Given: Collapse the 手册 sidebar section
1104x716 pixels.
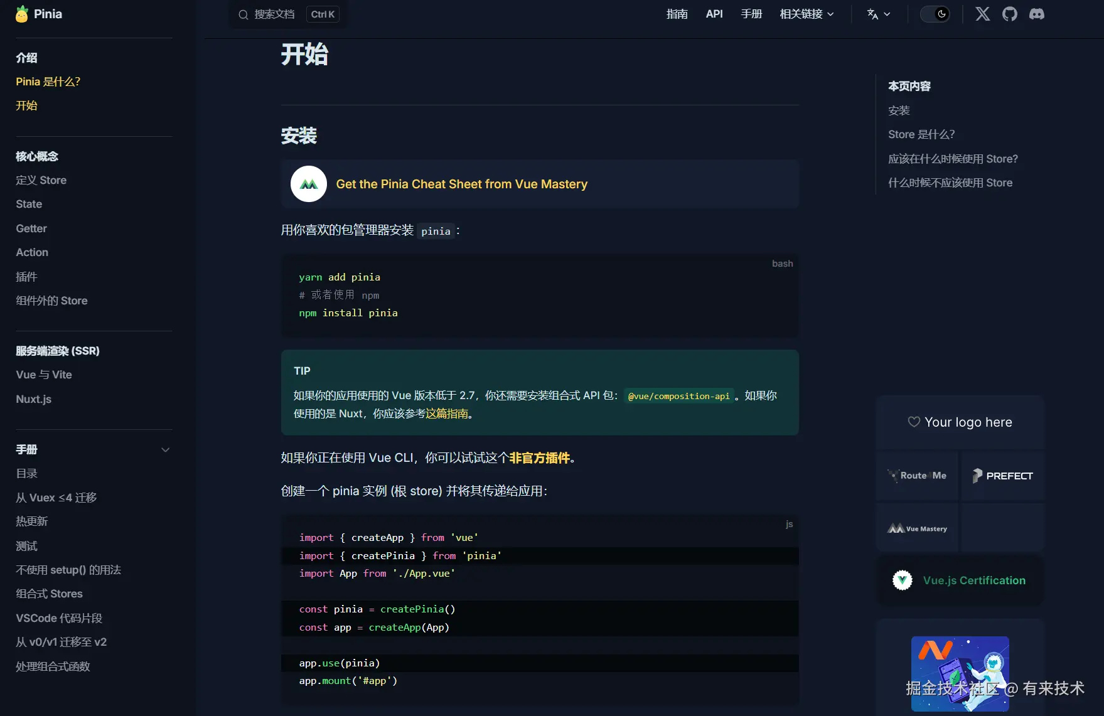Looking at the screenshot, I should click(x=166, y=450).
